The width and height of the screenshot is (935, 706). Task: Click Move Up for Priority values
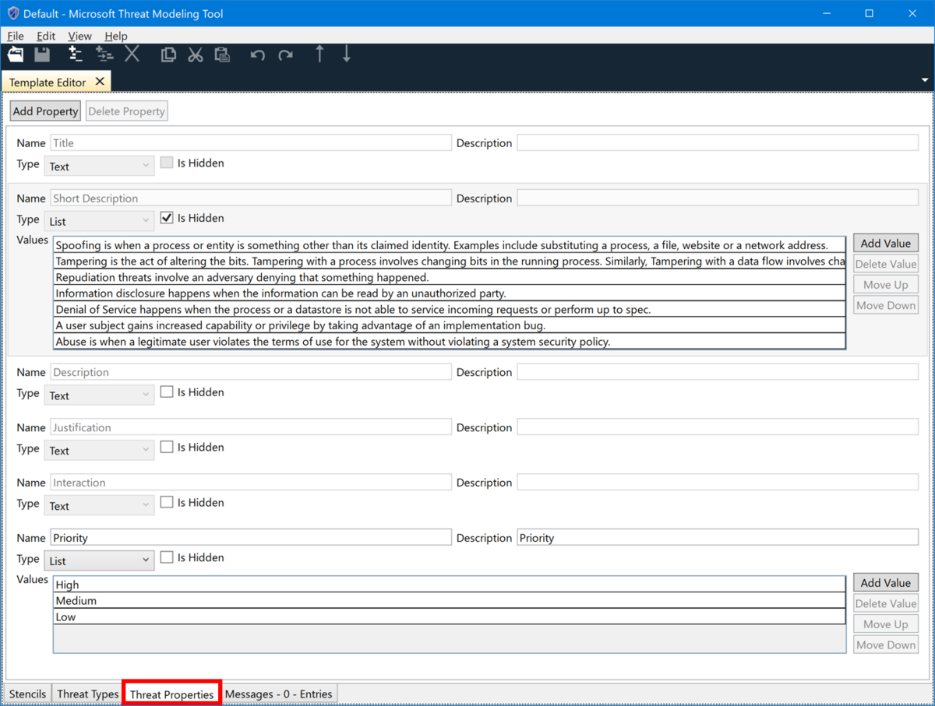click(x=886, y=624)
